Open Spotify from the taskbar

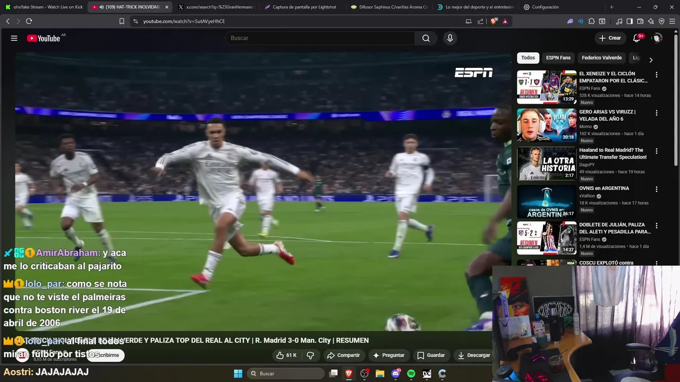click(x=411, y=374)
